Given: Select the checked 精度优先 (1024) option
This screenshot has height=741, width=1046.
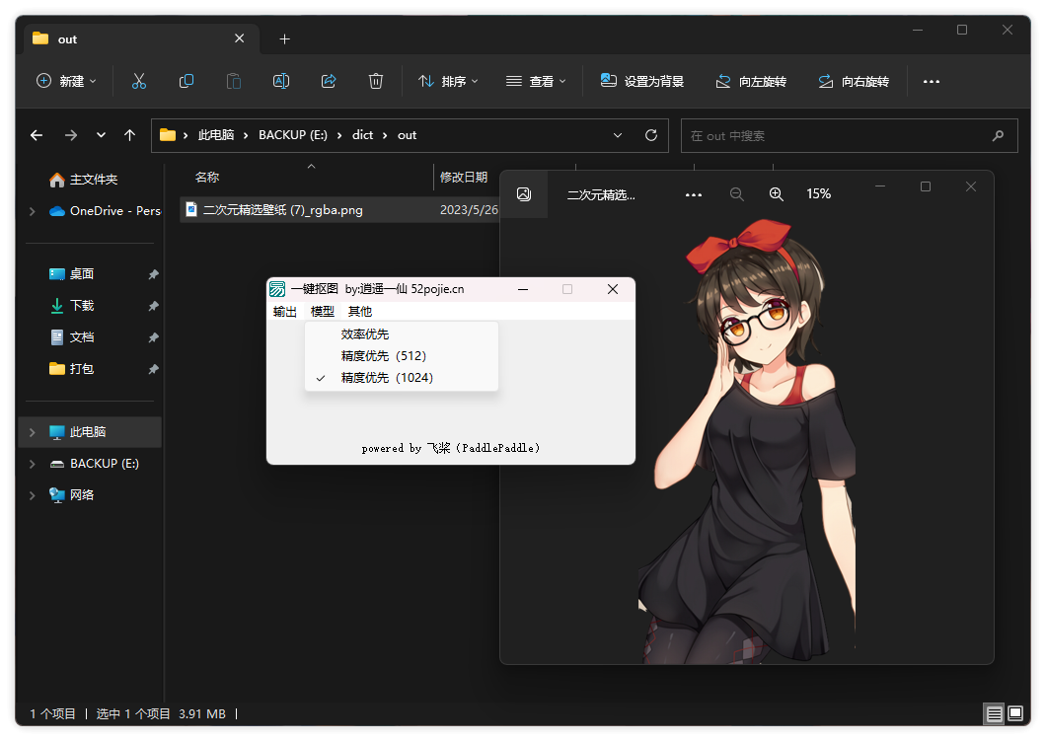Looking at the screenshot, I should (387, 378).
